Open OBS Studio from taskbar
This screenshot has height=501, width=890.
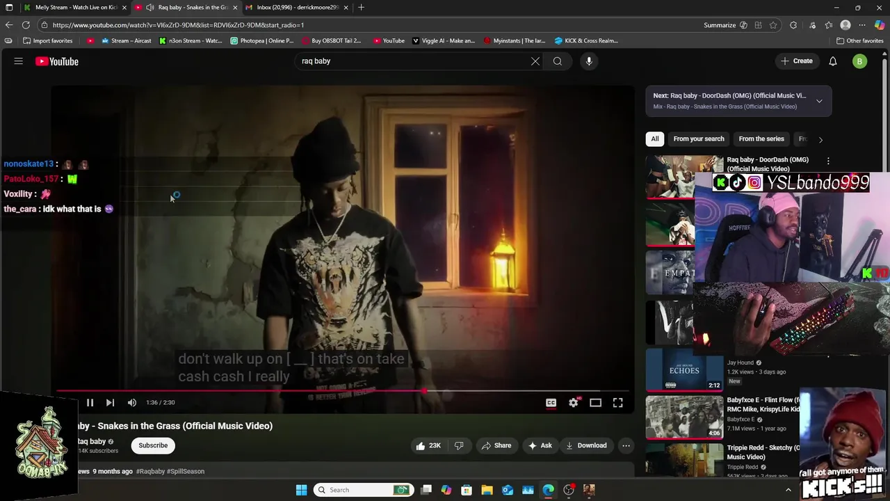[x=569, y=490]
